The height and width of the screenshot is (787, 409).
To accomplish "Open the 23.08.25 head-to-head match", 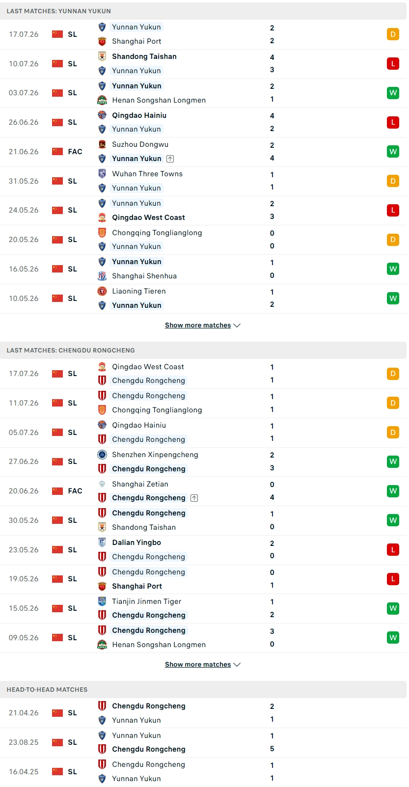I will point(203,742).
